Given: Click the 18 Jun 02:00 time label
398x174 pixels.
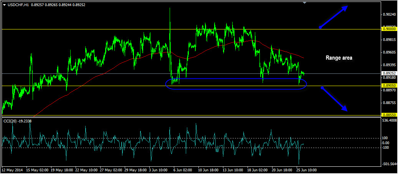Looking at the screenshot, I should 258,170.
